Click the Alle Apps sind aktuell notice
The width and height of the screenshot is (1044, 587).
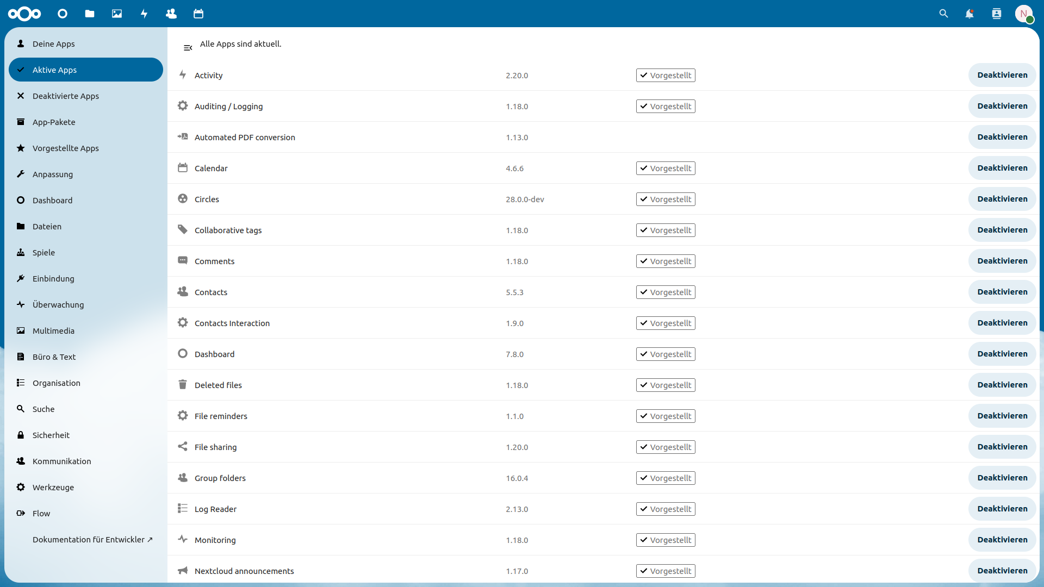tap(241, 43)
